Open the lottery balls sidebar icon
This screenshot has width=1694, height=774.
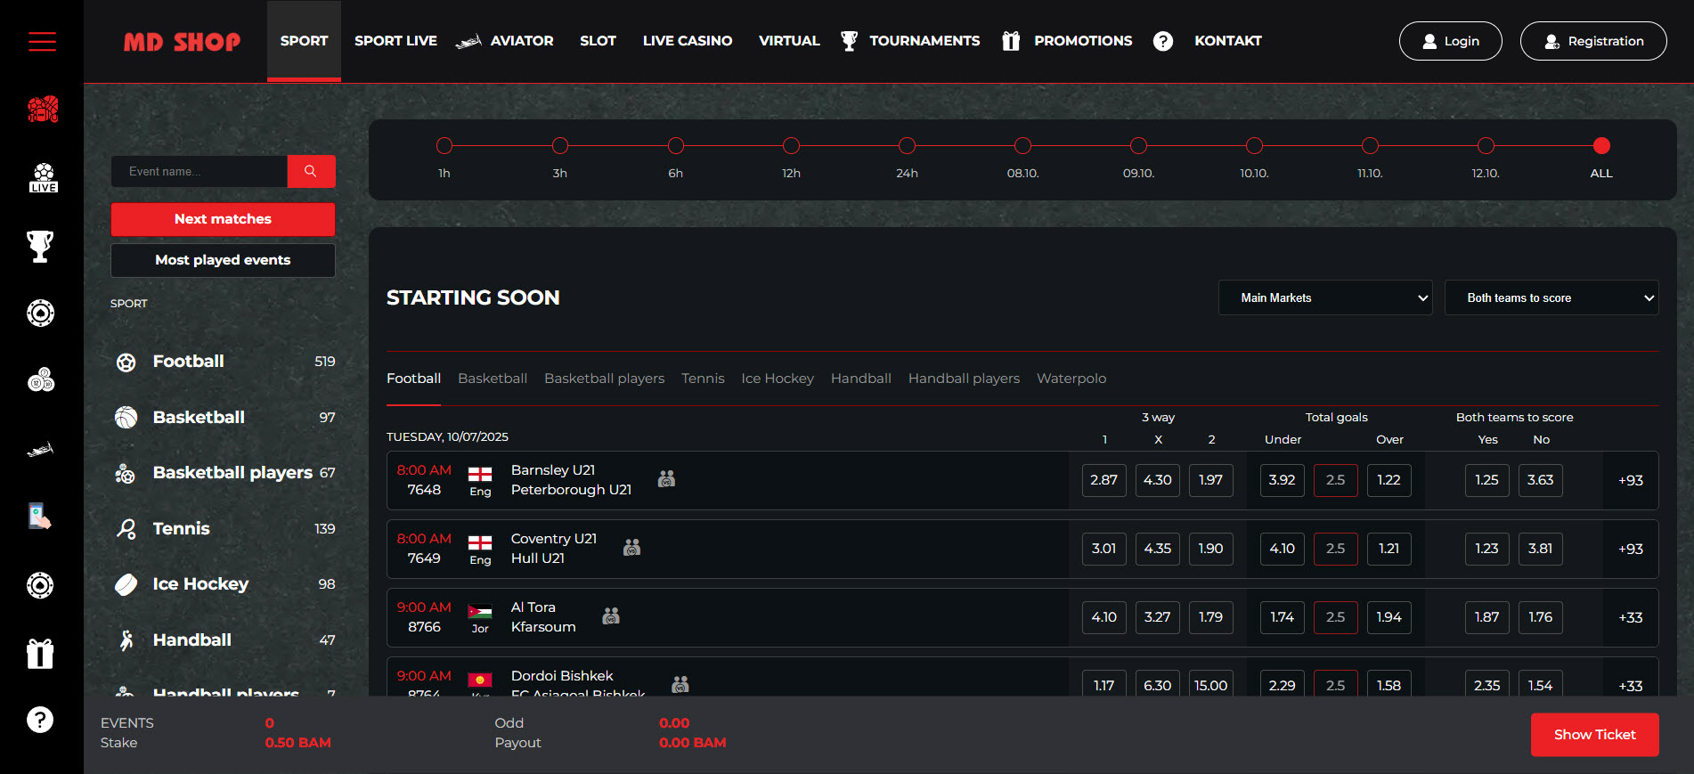[41, 380]
